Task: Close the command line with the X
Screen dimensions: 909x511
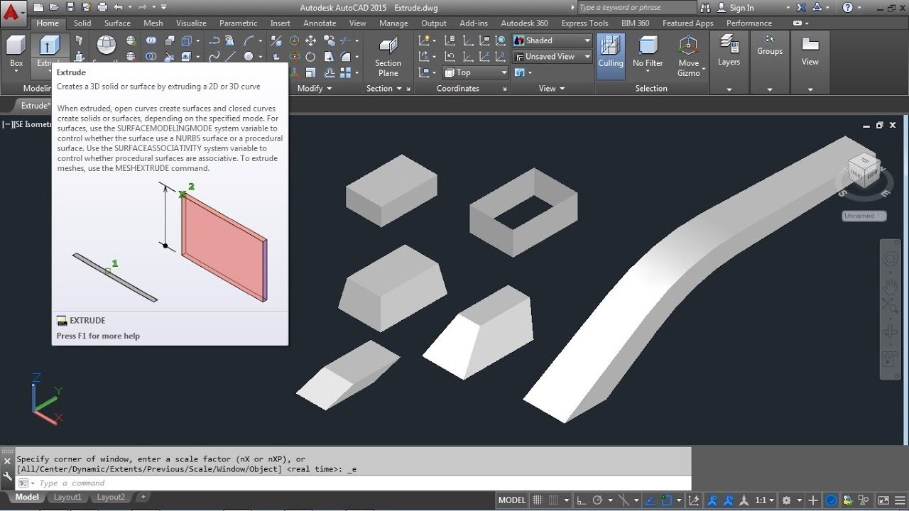Action: pos(8,461)
